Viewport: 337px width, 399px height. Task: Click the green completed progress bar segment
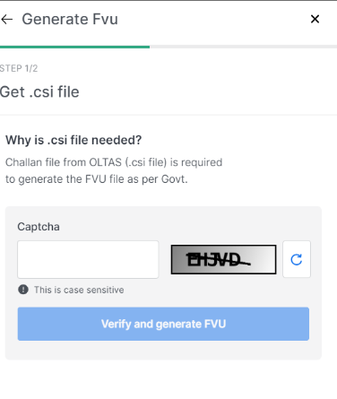[x=74, y=47]
